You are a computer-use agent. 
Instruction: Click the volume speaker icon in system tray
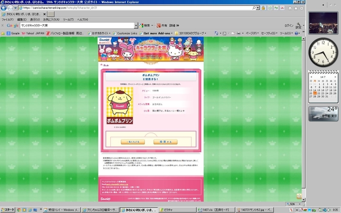pos(329,210)
